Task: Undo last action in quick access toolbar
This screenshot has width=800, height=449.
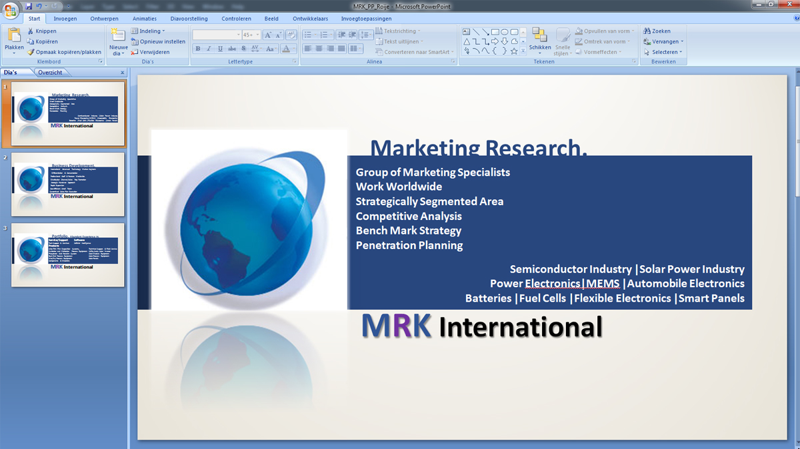Action: (x=39, y=6)
